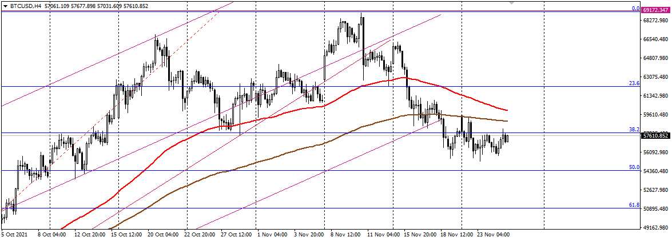Click the 59610.480 price axis value

(656, 115)
